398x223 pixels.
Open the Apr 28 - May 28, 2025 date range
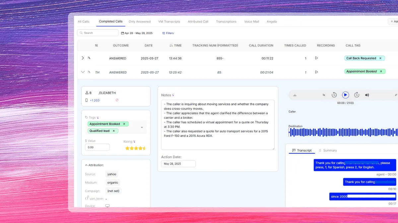pyautogui.click(x=137, y=33)
